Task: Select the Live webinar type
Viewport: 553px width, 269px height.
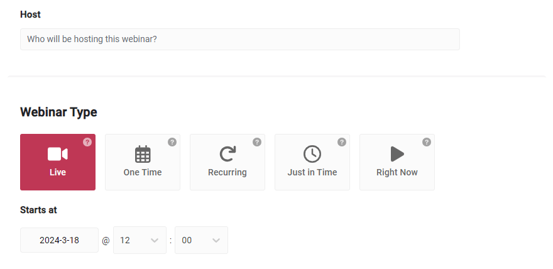Action: coord(58,162)
